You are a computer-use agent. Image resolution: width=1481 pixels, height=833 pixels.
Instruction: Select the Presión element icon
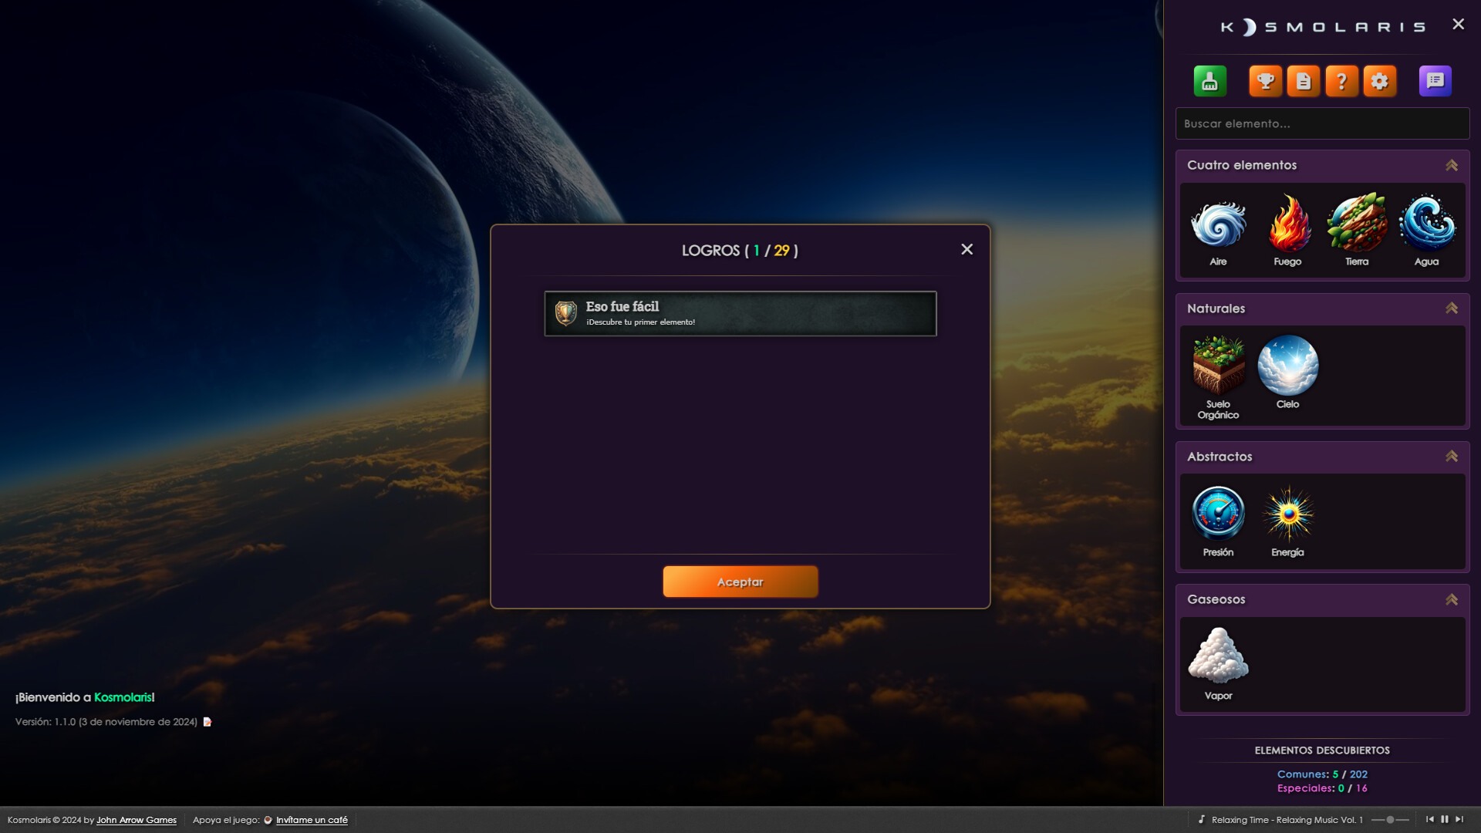point(1218,513)
